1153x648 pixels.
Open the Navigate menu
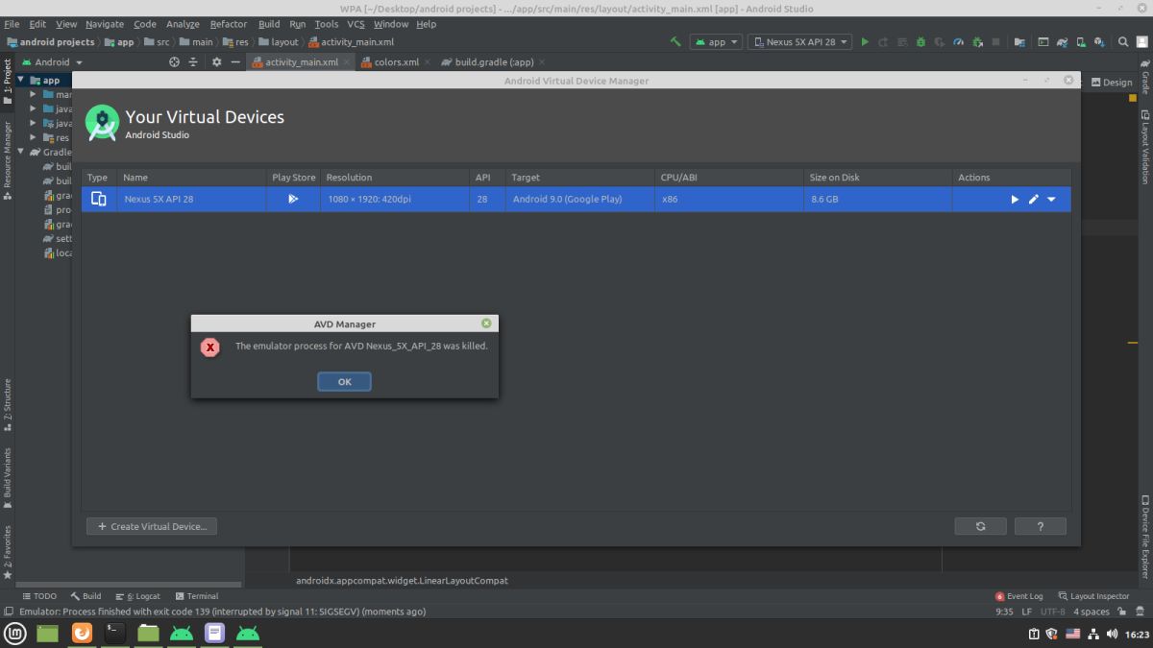[104, 24]
